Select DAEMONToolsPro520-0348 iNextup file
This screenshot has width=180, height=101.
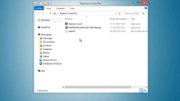[85, 27]
